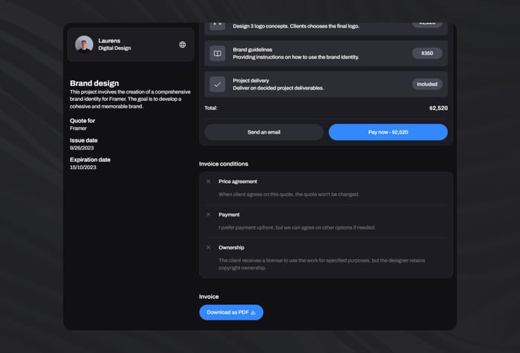Click the globe icon next to Laurens
The image size is (520, 353).
[183, 45]
